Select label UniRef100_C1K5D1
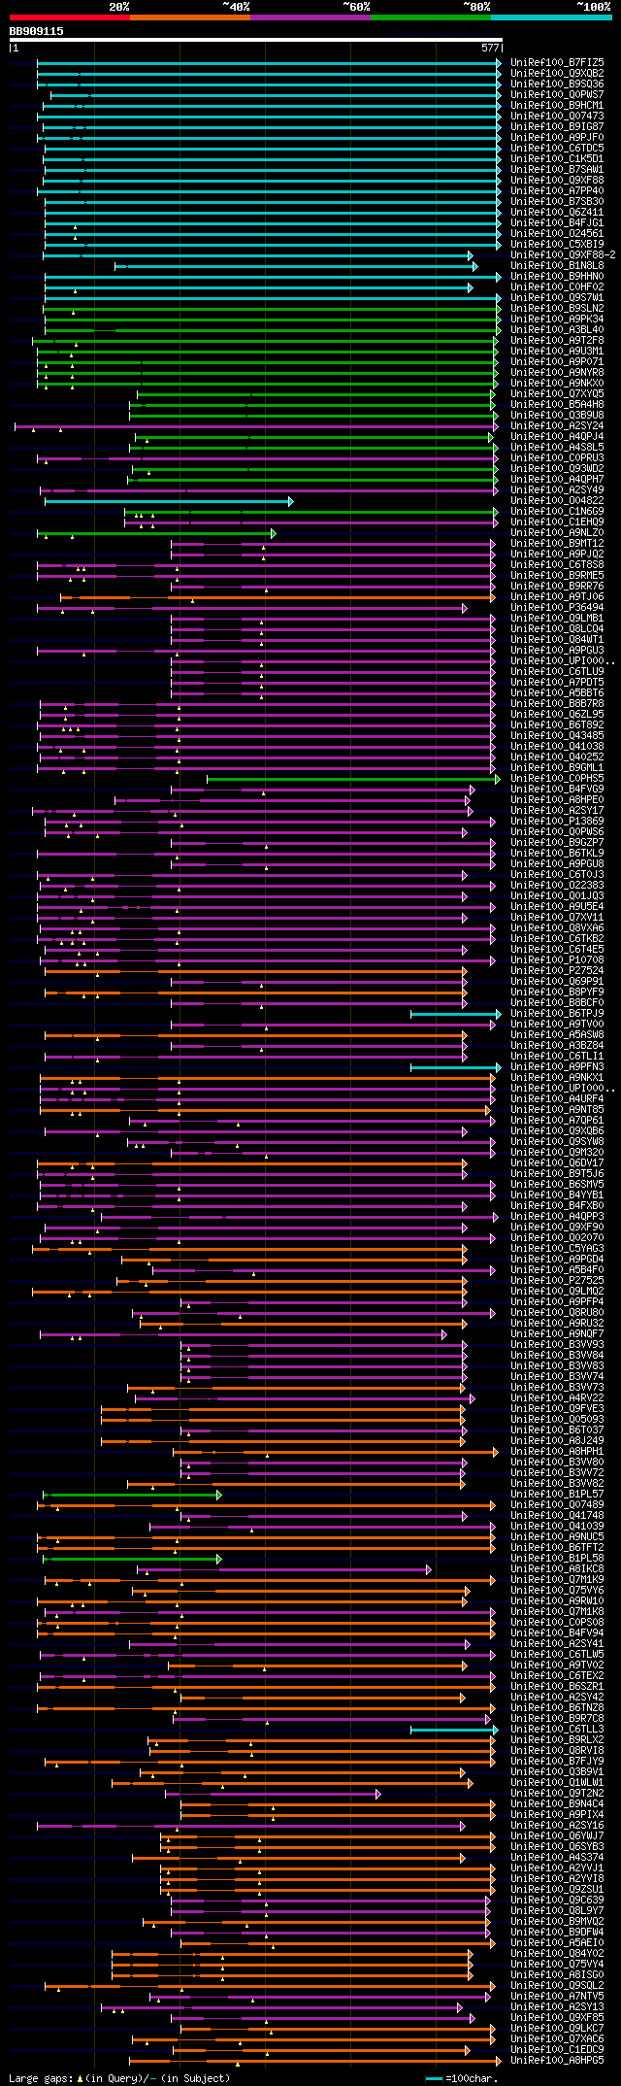This screenshot has width=621, height=2086. 557,158
